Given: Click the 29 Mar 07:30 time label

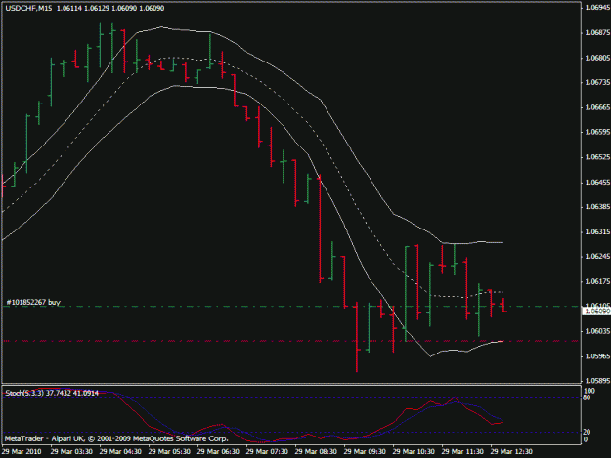Looking at the screenshot, I should point(267,452).
